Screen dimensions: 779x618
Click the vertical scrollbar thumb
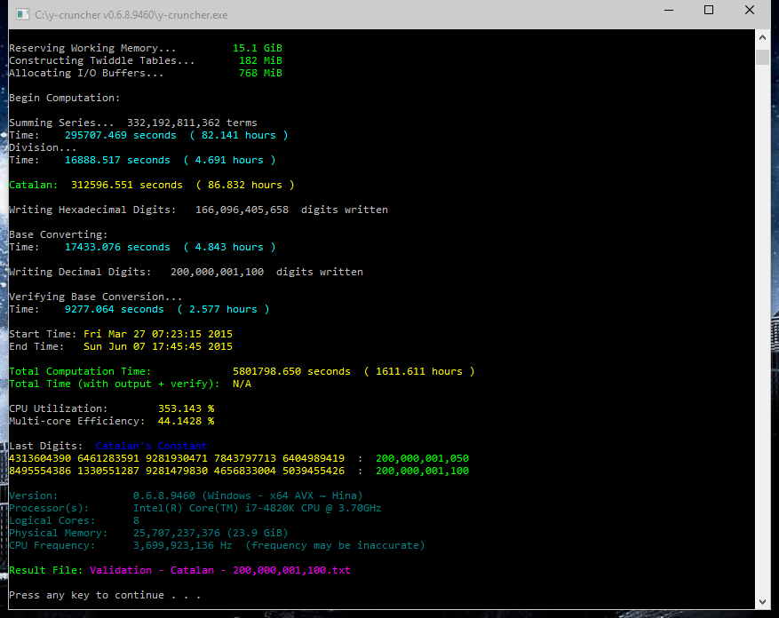pyautogui.click(x=762, y=57)
